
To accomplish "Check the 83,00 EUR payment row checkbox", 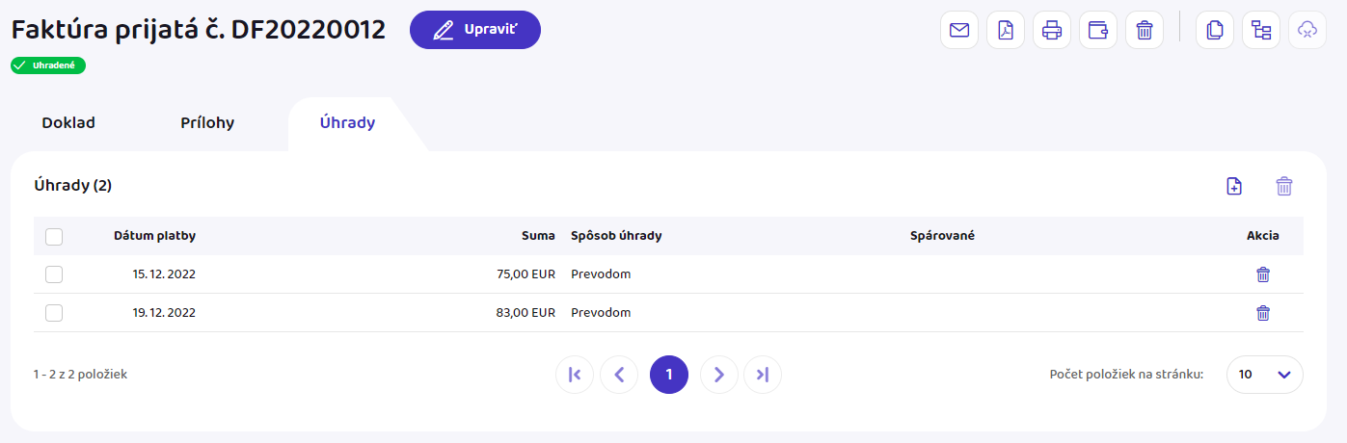I will tap(54, 313).
